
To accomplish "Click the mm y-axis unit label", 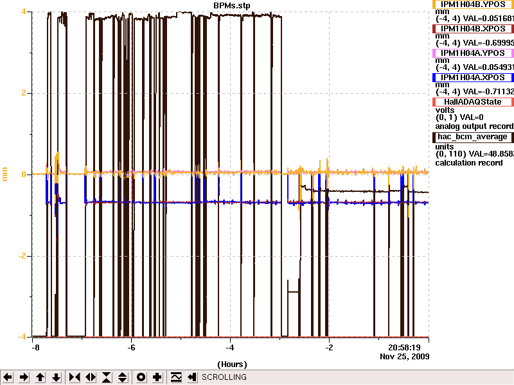I will pos(4,174).
